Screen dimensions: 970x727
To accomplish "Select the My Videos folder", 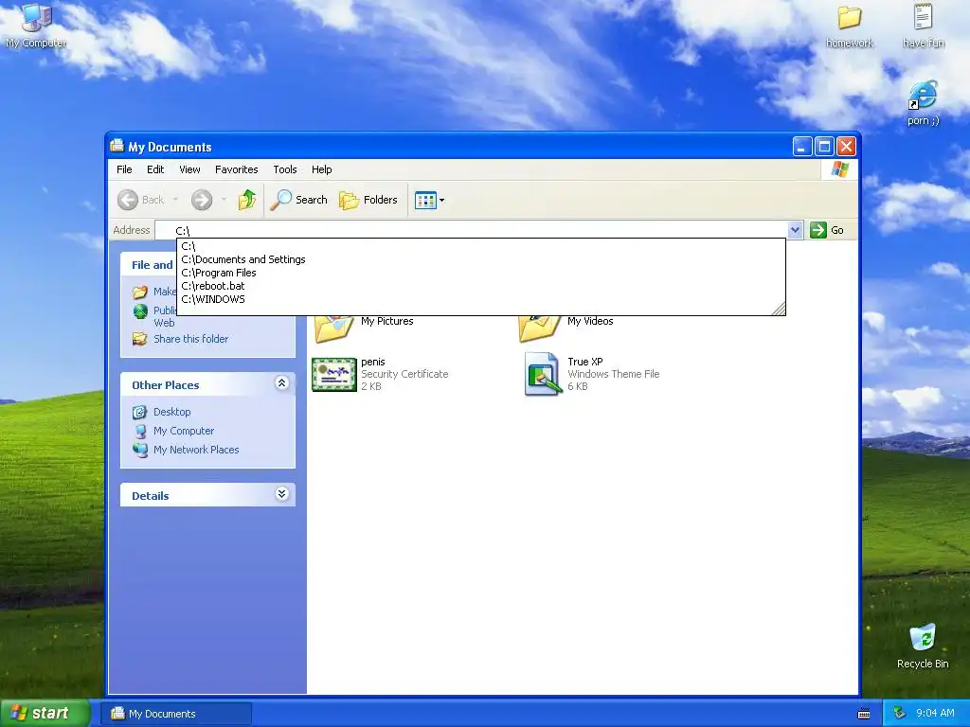I will coord(566,328).
